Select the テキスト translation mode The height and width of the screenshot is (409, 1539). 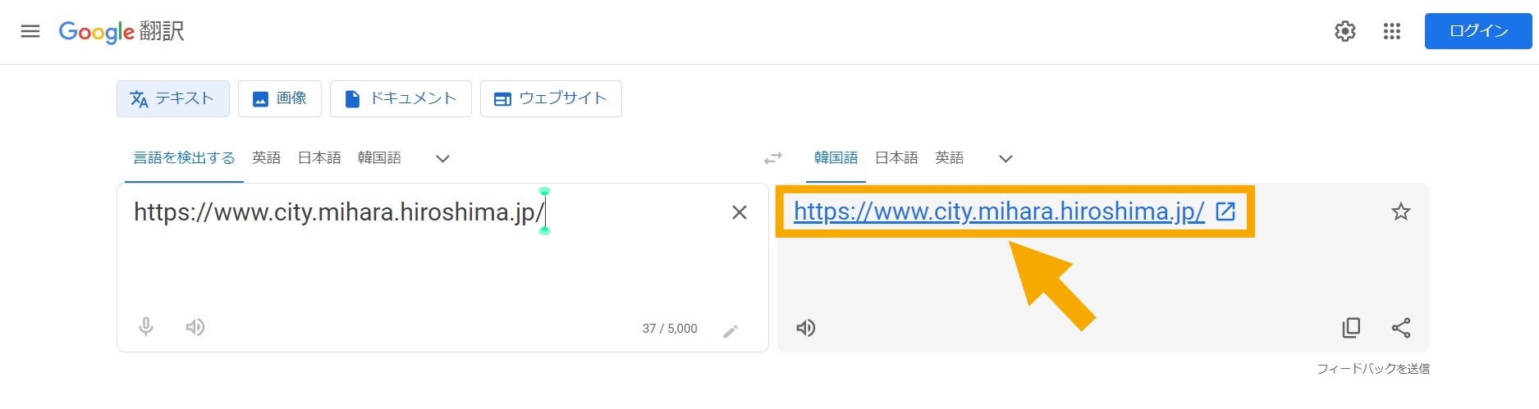pos(172,98)
